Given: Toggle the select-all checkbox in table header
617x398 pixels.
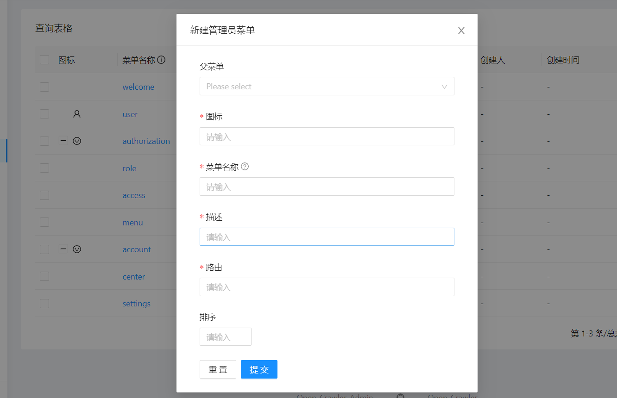Looking at the screenshot, I should tap(44, 60).
